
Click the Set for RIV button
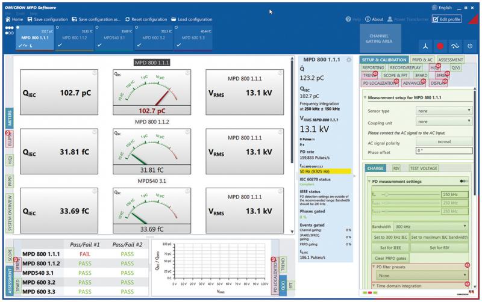(439, 248)
